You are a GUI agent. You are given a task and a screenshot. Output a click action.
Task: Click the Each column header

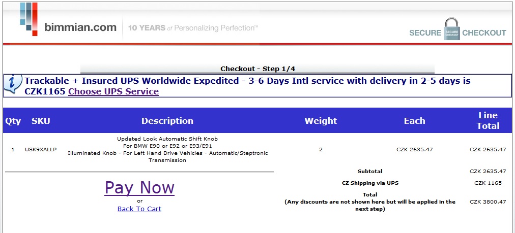(x=415, y=121)
